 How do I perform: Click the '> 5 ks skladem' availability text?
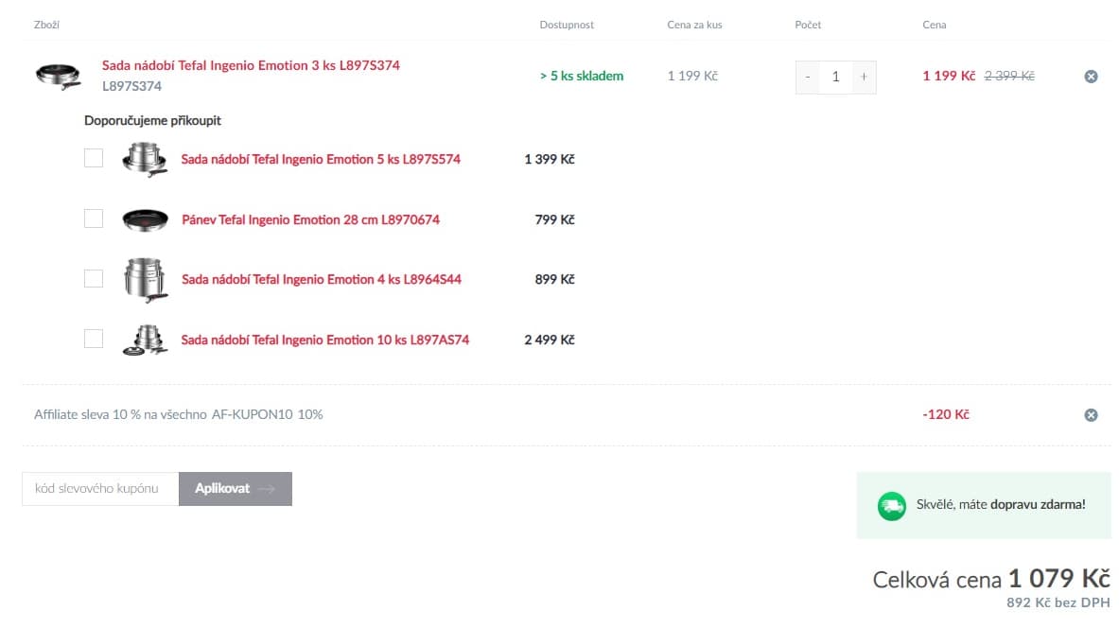582,76
